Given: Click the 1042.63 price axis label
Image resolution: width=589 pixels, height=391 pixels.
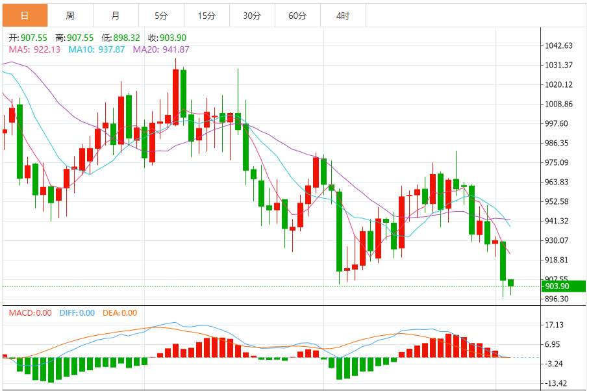Looking at the screenshot, I should click(x=558, y=46).
